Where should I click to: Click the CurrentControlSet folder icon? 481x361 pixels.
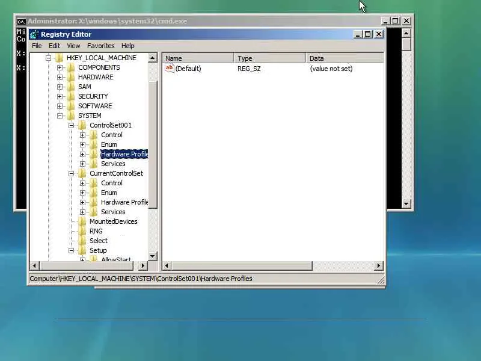point(82,173)
